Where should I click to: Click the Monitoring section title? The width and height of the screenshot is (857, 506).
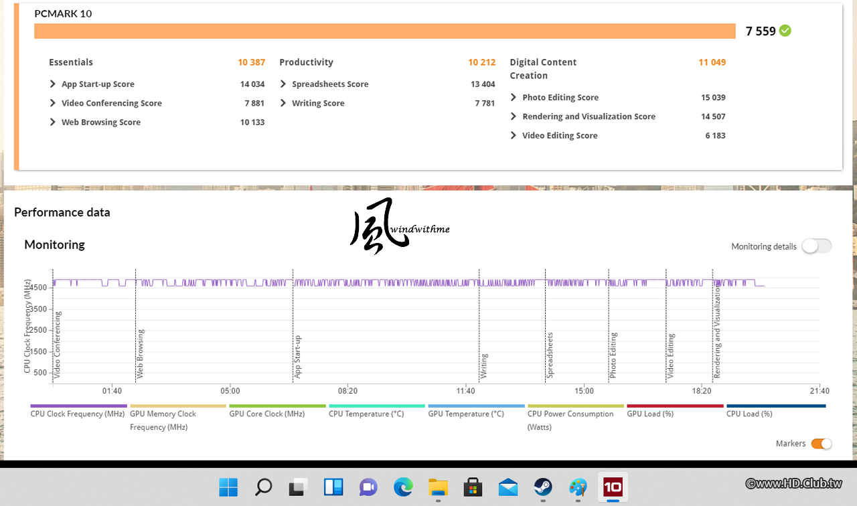tap(54, 244)
